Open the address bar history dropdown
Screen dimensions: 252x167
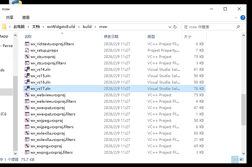170,27
